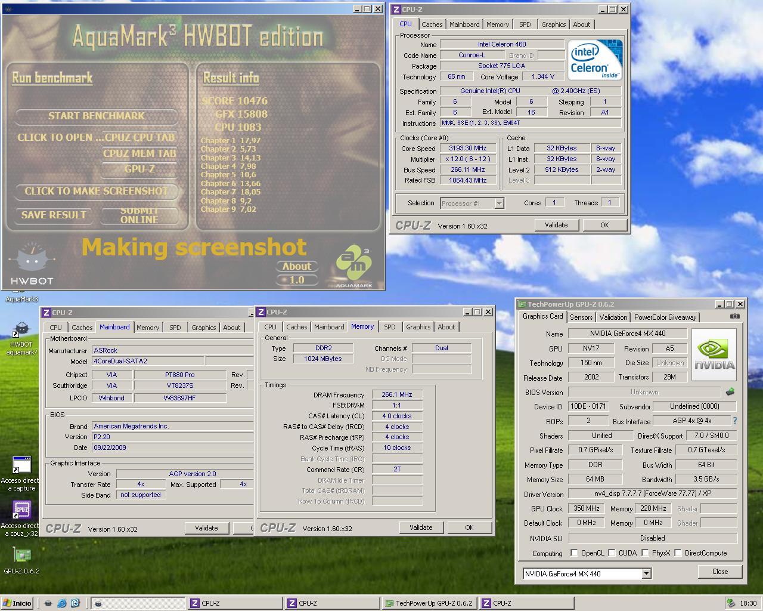Click the first CPU-Z taskbar button

point(235,603)
